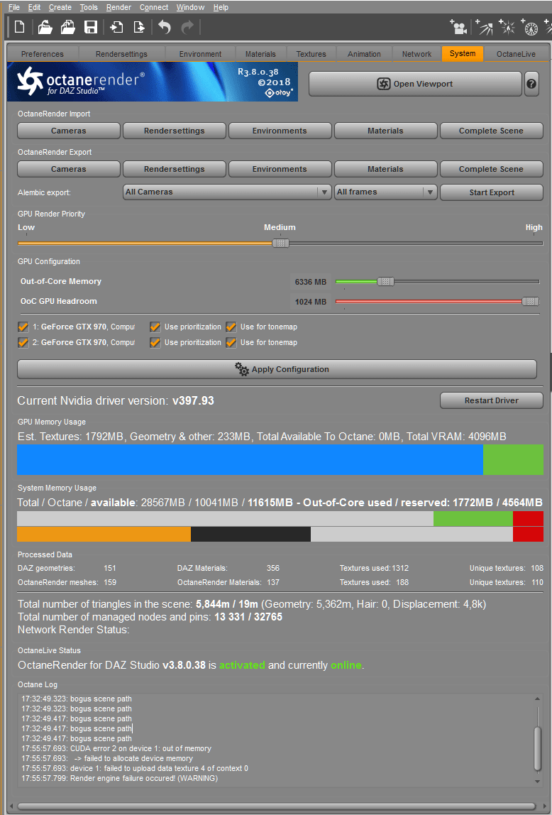The height and width of the screenshot is (815, 552).
Task: Switch to the Materials tab
Action: pos(260,54)
